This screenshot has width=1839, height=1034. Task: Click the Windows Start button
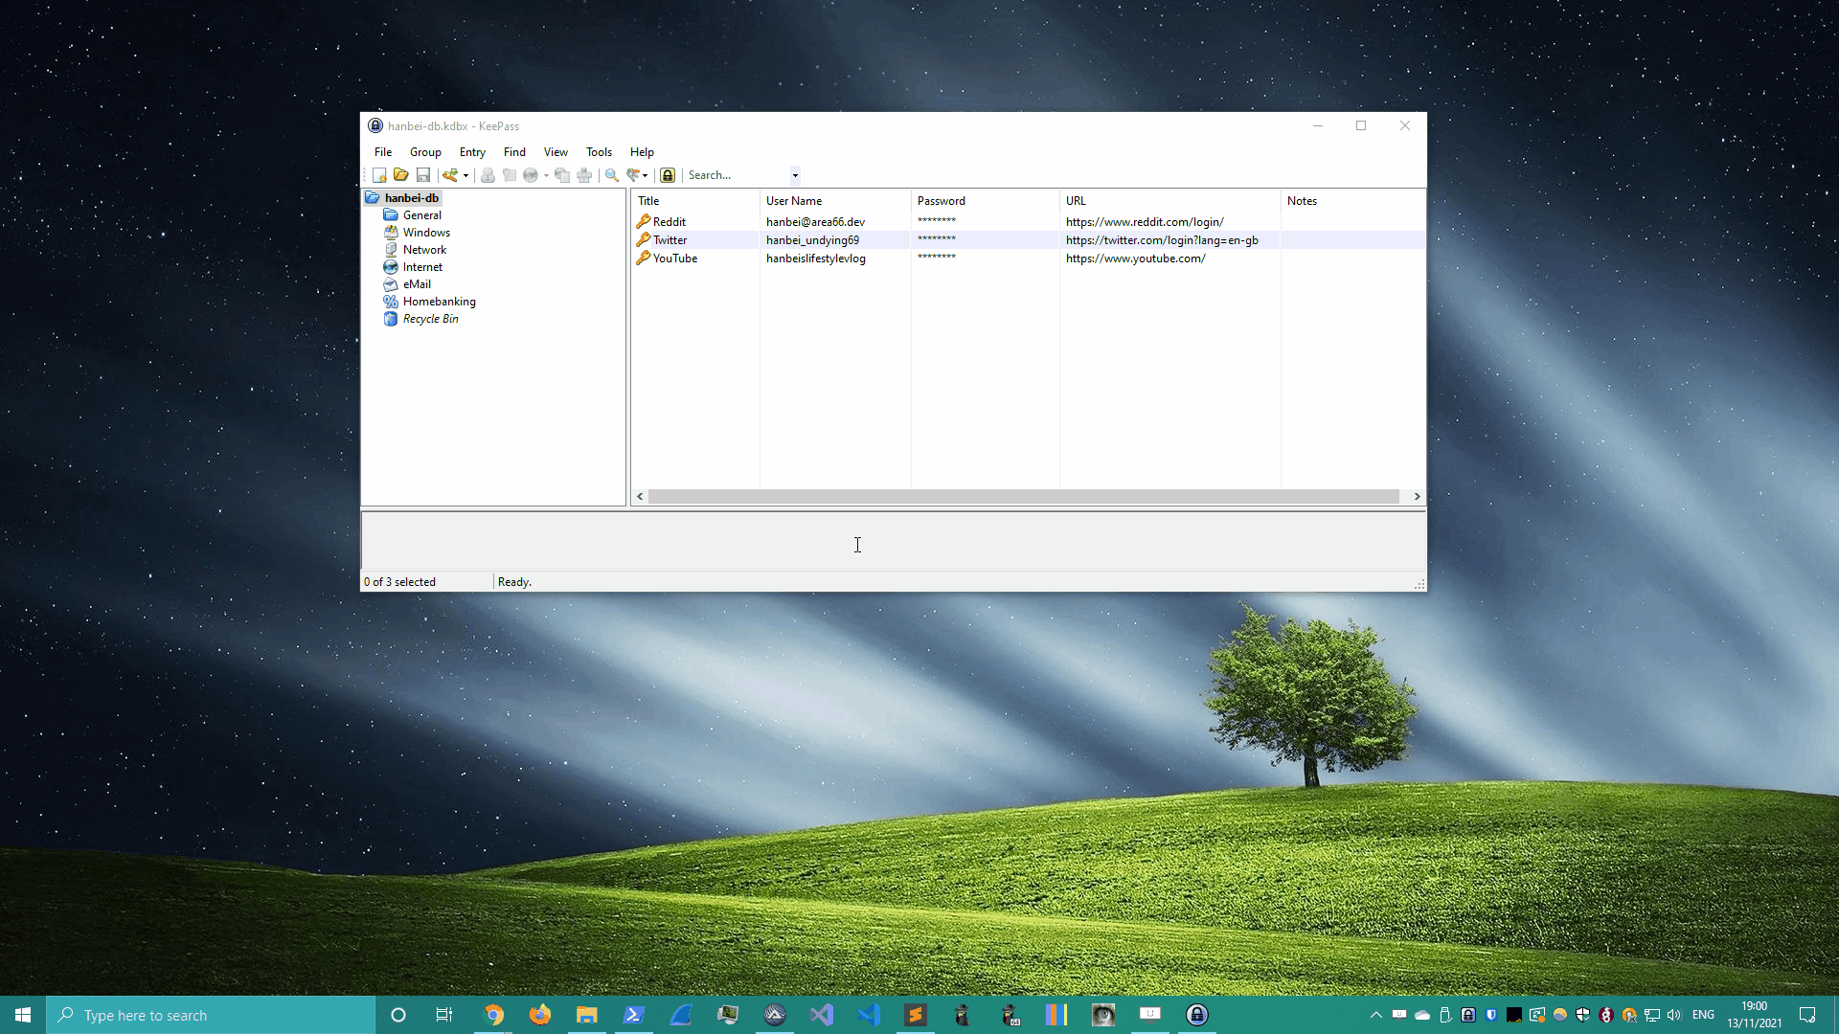(23, 1015)
